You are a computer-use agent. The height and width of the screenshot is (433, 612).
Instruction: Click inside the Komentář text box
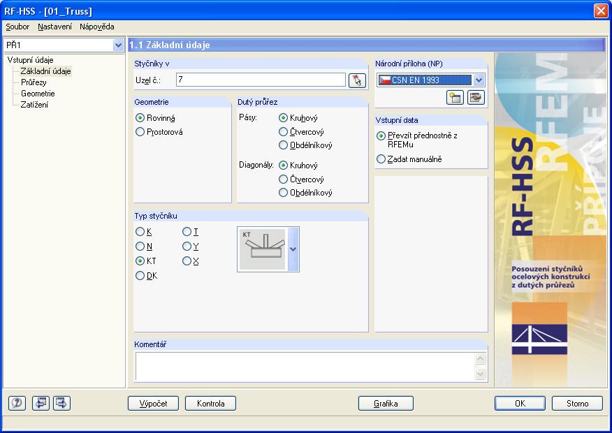[x=305, y=366]
